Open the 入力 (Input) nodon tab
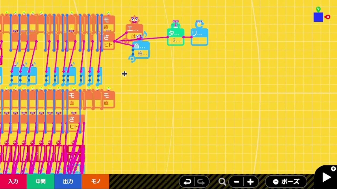The image size is (337, 189). click(13, 181)
